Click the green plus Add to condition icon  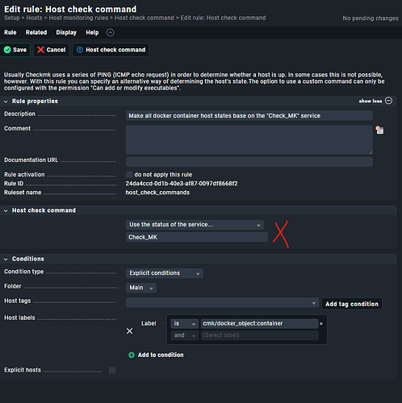click(x=132, y=355)
